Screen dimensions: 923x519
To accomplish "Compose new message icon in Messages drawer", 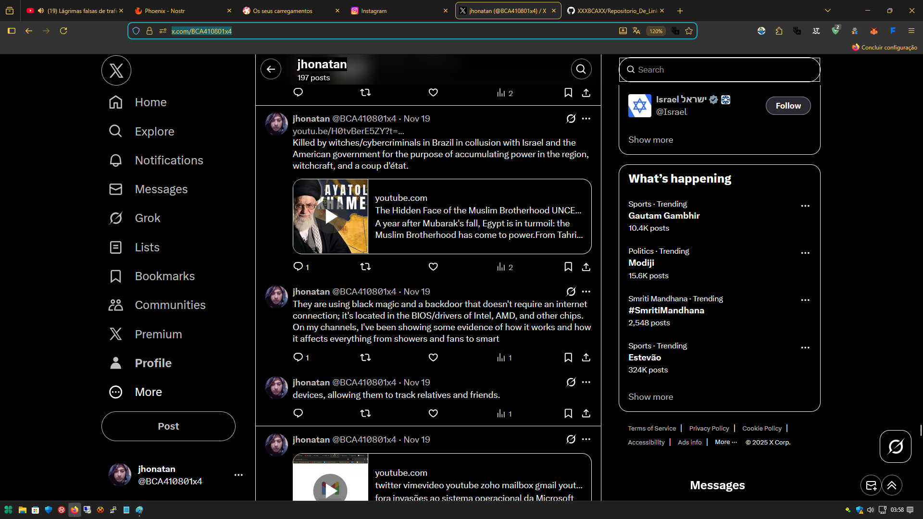I will [871, 485].
